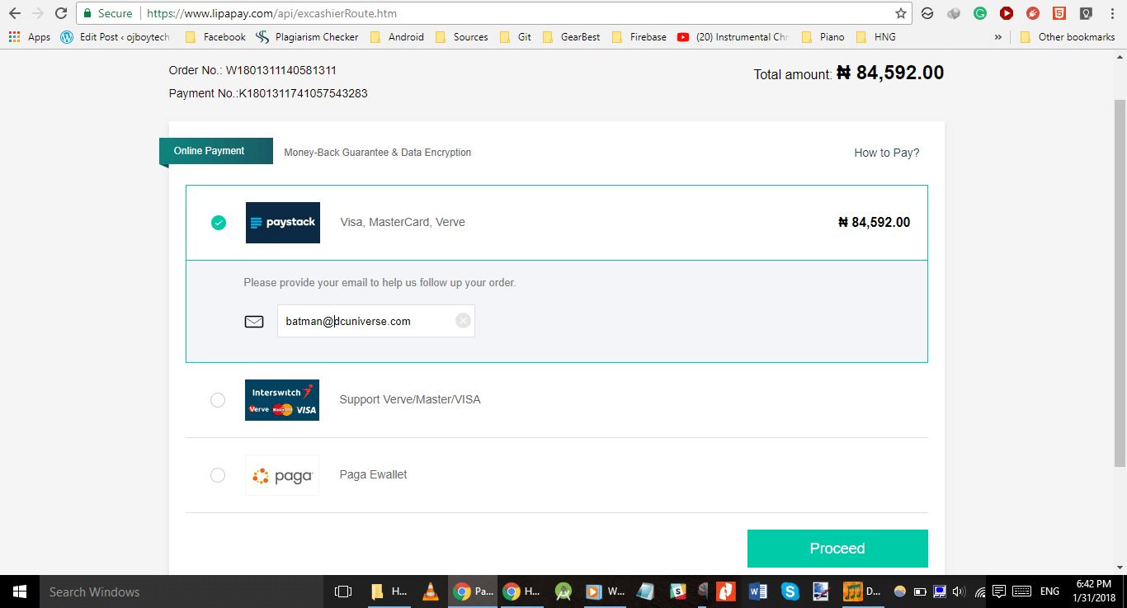The width and height of the screenshot is (1127, 608).
Task: Open VLC media player from taskbar
Action: (x=430, y=592)
